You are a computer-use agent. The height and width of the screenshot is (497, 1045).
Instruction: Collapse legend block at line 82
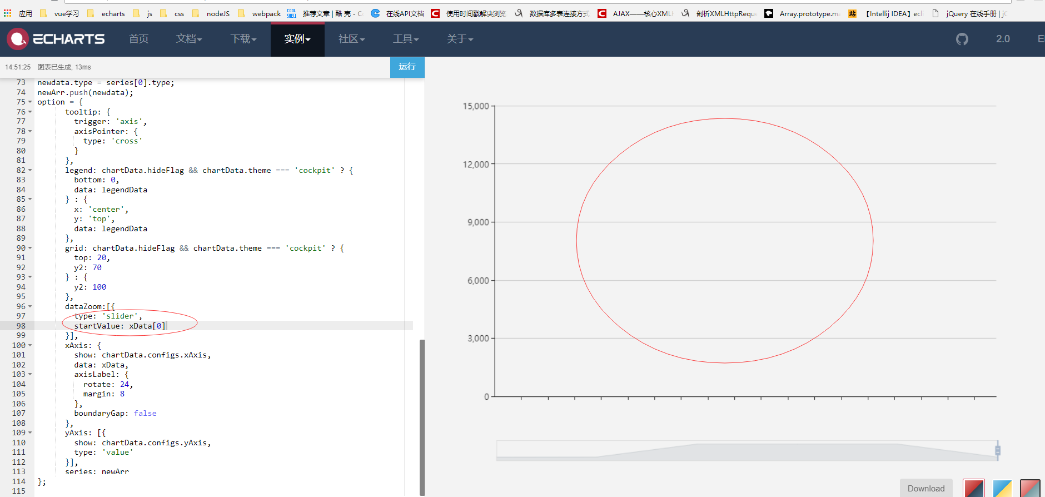coord(30,170)
